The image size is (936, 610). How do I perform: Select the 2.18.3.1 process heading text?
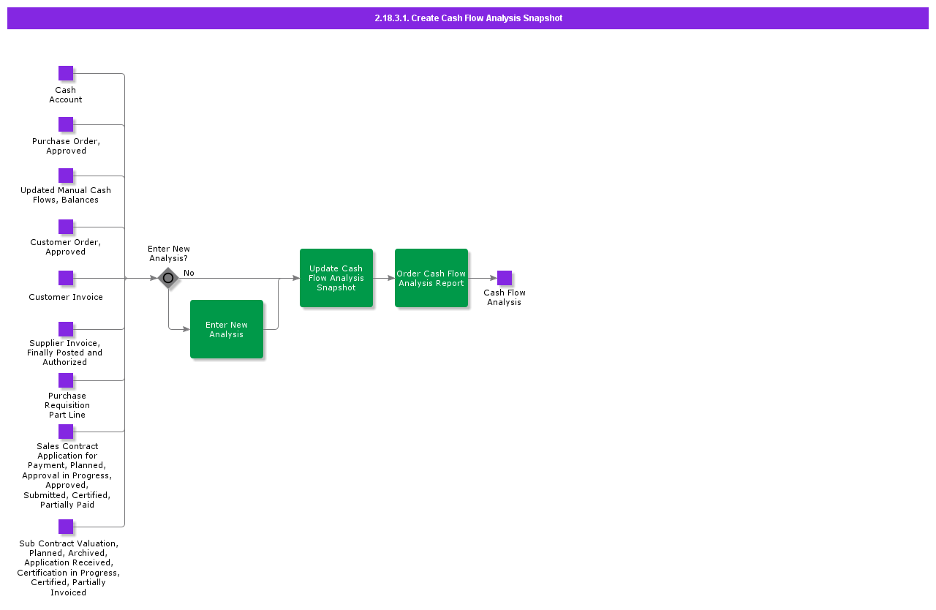pos(468,18)
